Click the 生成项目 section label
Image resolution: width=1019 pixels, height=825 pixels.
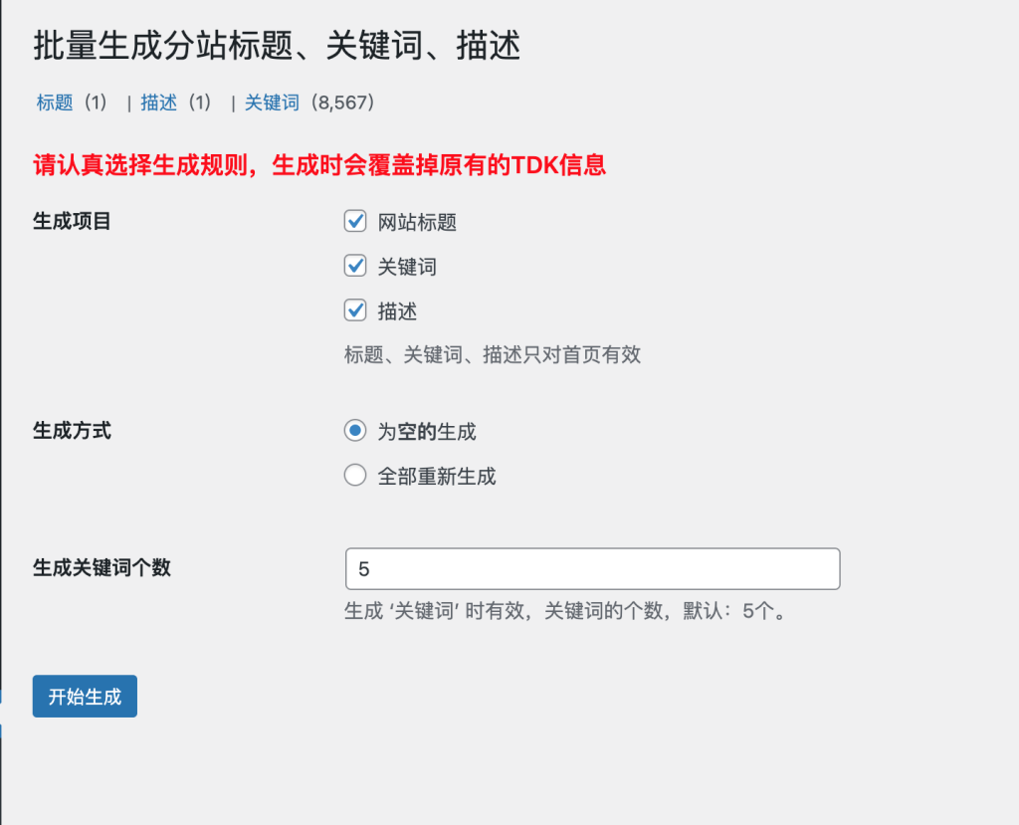[x=72, y=221]
